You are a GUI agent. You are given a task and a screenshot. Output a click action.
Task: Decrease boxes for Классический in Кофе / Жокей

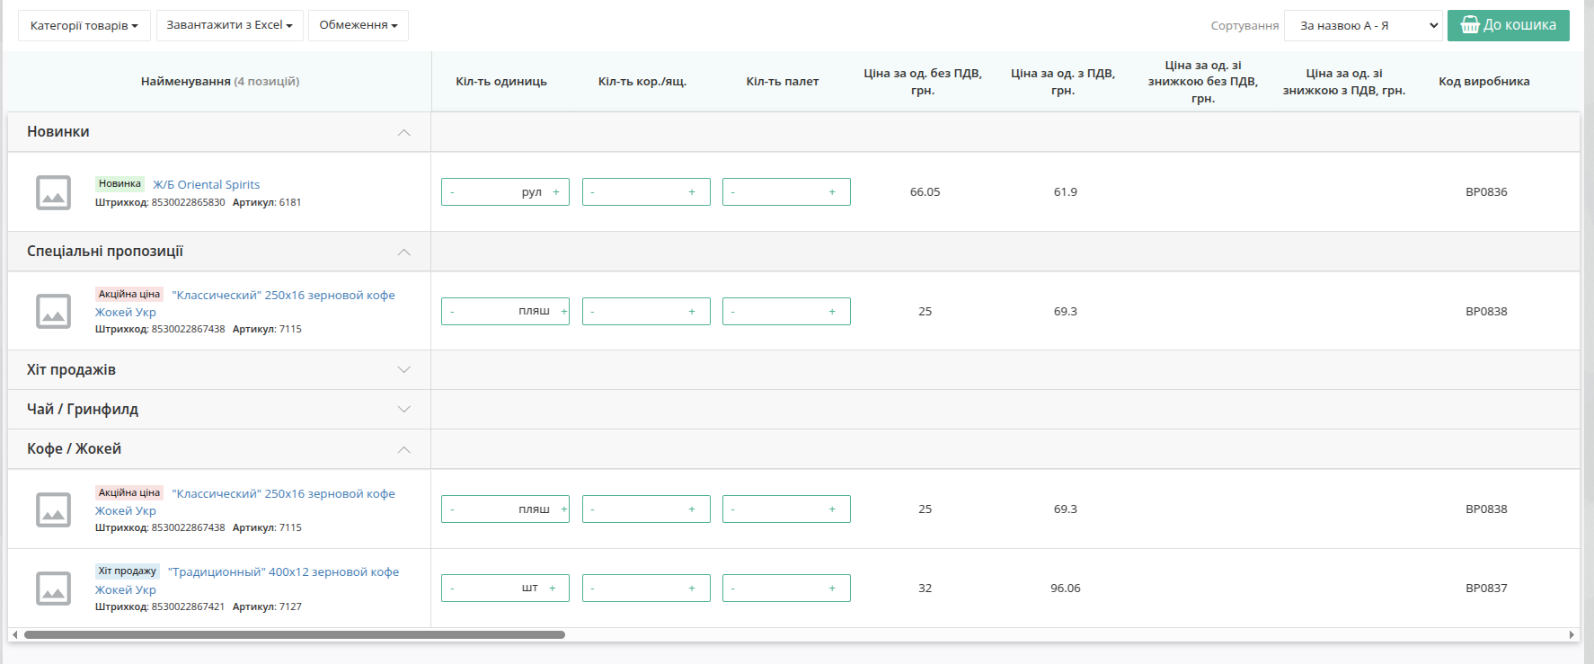click(592, 509)
